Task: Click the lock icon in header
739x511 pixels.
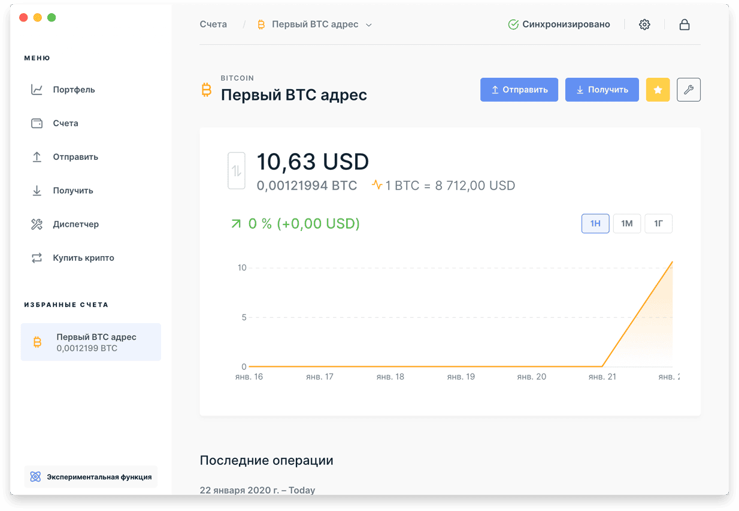Action: [684, 25]
